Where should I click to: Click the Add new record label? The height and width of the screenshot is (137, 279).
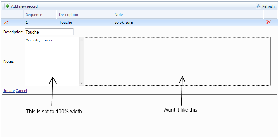tap(24, 6)
